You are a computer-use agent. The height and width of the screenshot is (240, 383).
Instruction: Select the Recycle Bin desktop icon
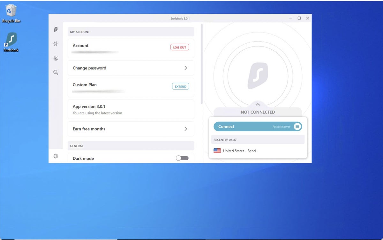click(x=11, y=14)
